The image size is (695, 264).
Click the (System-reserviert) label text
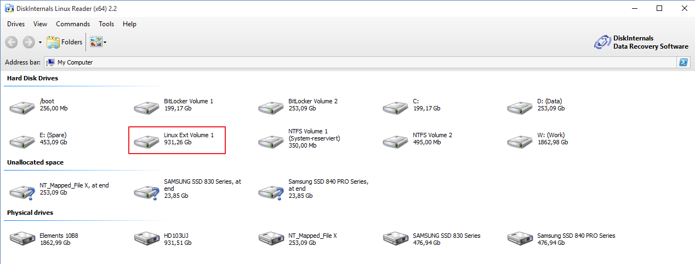[314, 138]
